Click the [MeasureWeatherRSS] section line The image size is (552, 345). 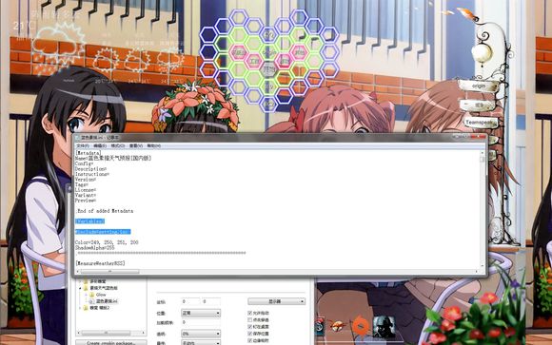click(x=100, y=263)
